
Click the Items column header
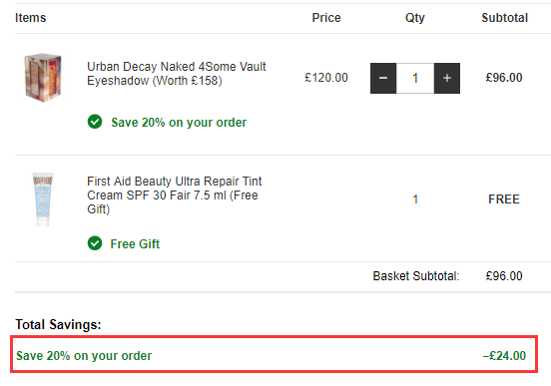pyautogui.click(x=31, y=18)
